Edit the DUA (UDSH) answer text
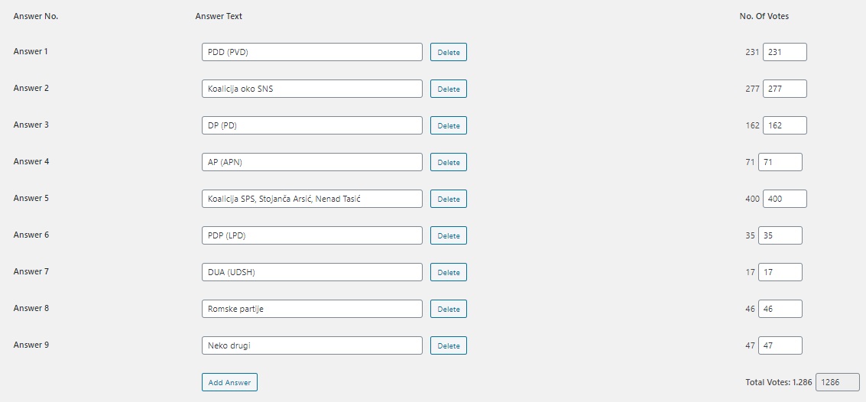Image resolution: width=866 pixels, height=402 pixels. [x=312, y=272]
